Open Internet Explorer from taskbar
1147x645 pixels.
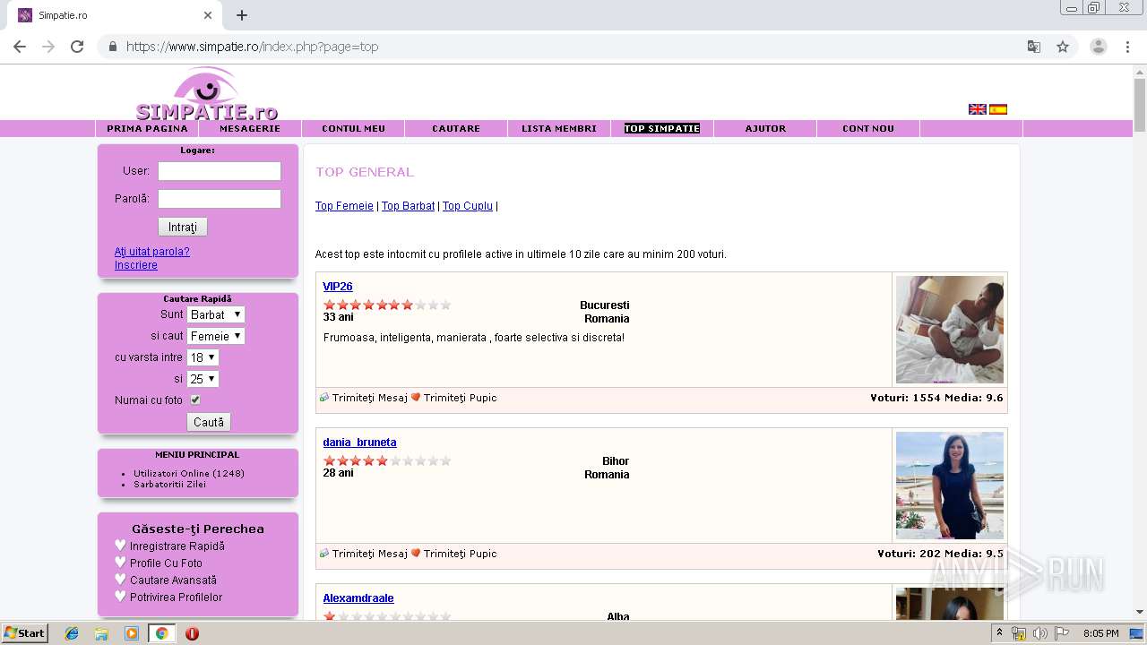[x=72, y=633]
